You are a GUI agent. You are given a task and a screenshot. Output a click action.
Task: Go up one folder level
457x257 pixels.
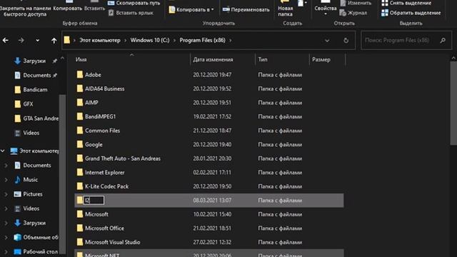tap(54, 40)
